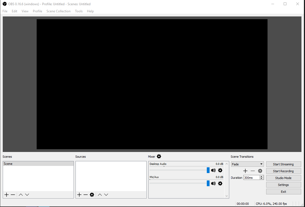Remove scene transition with minus icon
Image resolution: width=305 pixels, height=207 pixels.
tap(253, 171)
